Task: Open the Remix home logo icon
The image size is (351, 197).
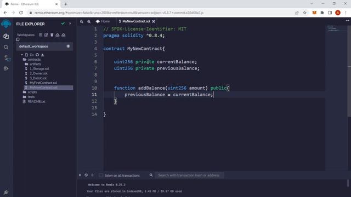Action: (6, 24)
